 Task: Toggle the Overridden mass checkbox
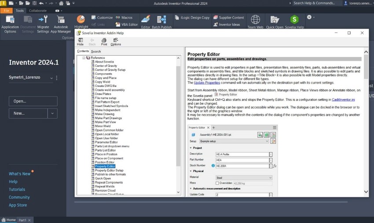217,183
